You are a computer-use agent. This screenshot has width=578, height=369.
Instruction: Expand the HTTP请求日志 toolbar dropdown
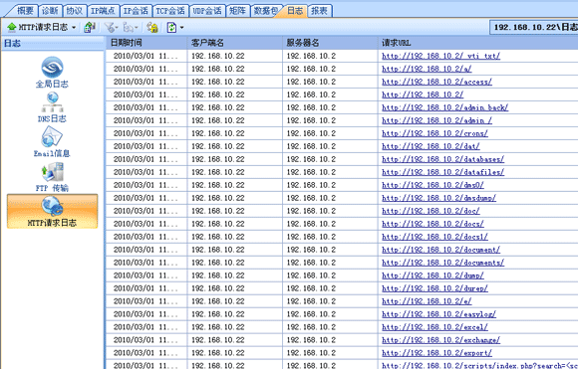point(74,28)
